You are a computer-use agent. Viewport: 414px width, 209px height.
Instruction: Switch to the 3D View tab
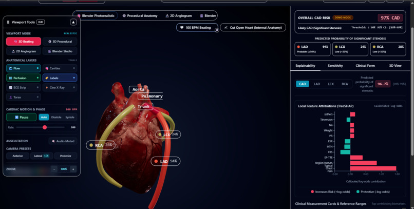[x=396, y=66]
